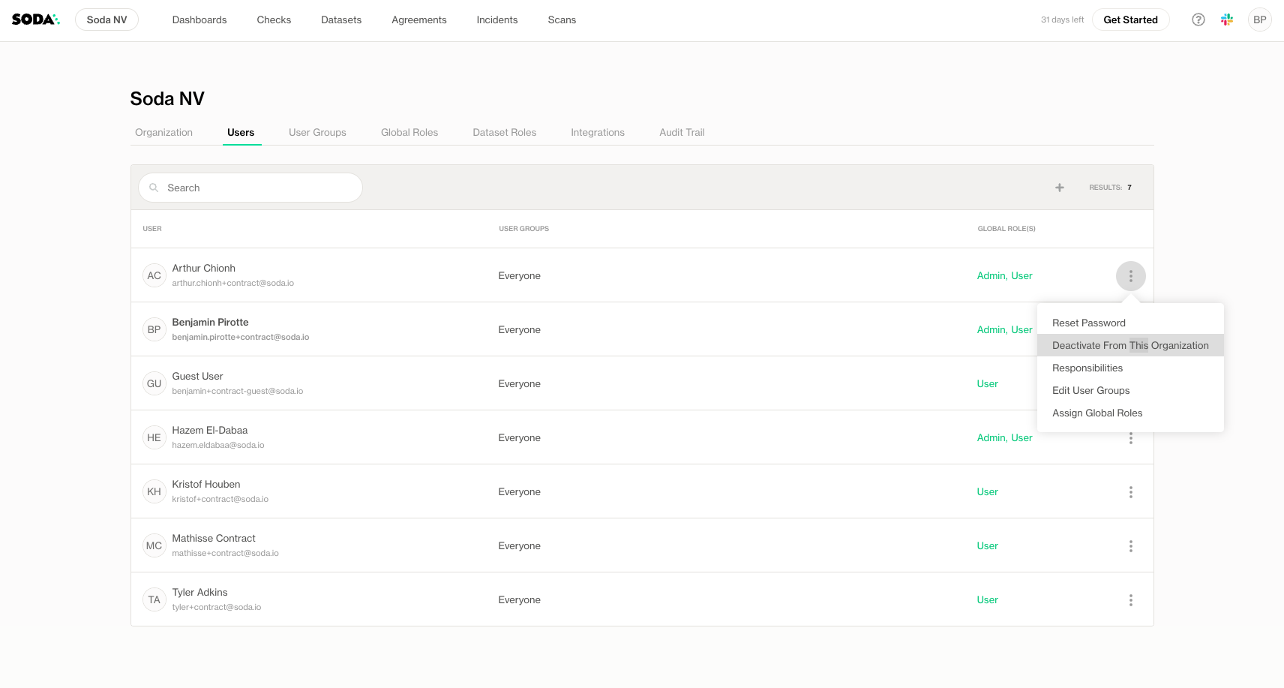Click Tyler Adkins' TA avatar
The width and height of the screenshot is (1284, 688).
click(154, 599)
